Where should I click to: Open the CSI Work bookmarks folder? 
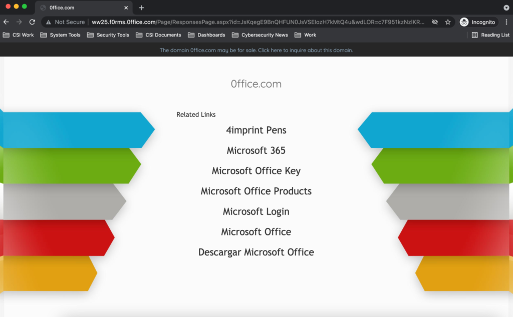(19, 35)
